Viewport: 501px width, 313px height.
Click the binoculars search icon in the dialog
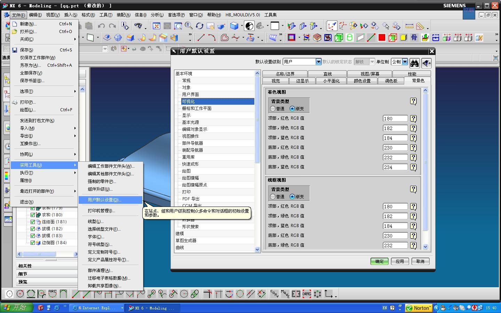[x=414, y=63]
